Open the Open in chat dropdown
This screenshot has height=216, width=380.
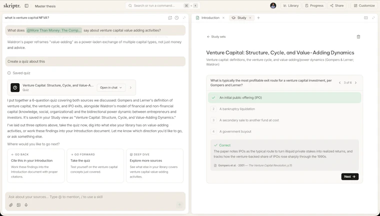click(x=111, y=88)
